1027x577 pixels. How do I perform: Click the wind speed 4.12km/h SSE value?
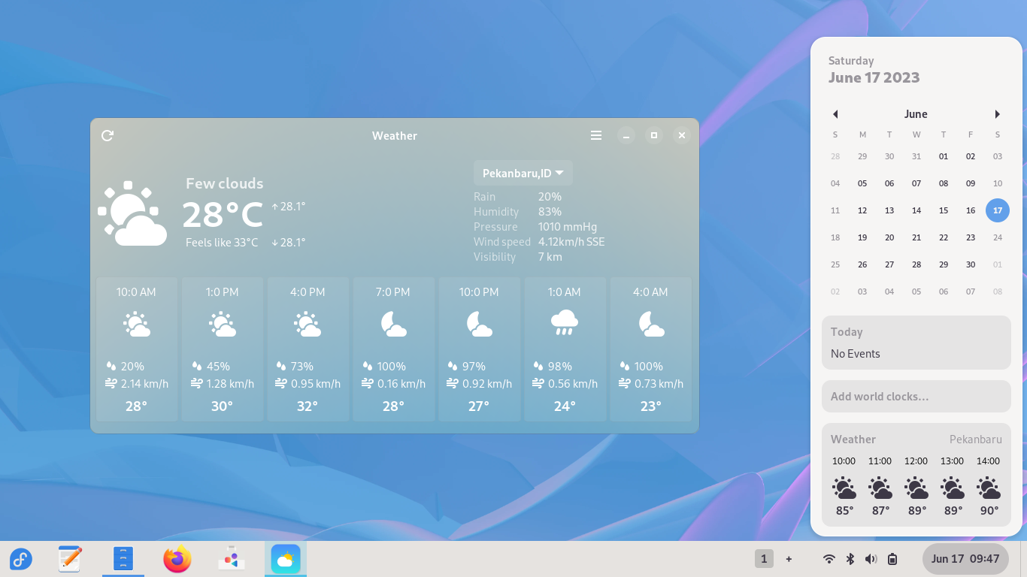571,242
